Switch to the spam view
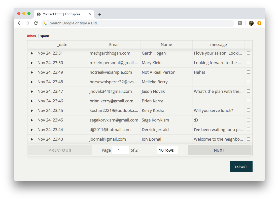 (45, 36)
